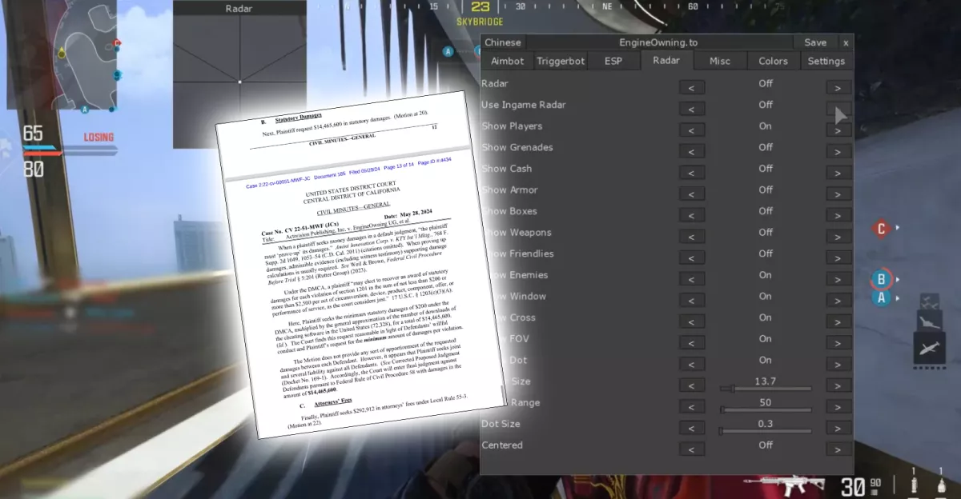Open the Chinese language selector
This screenshot has height=499, width=961.
point(503,42)
